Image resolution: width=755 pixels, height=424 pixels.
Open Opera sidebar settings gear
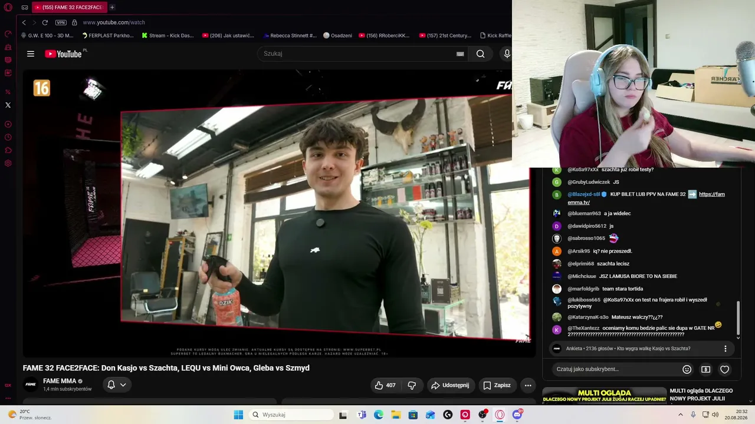click(x=8, y=163)
